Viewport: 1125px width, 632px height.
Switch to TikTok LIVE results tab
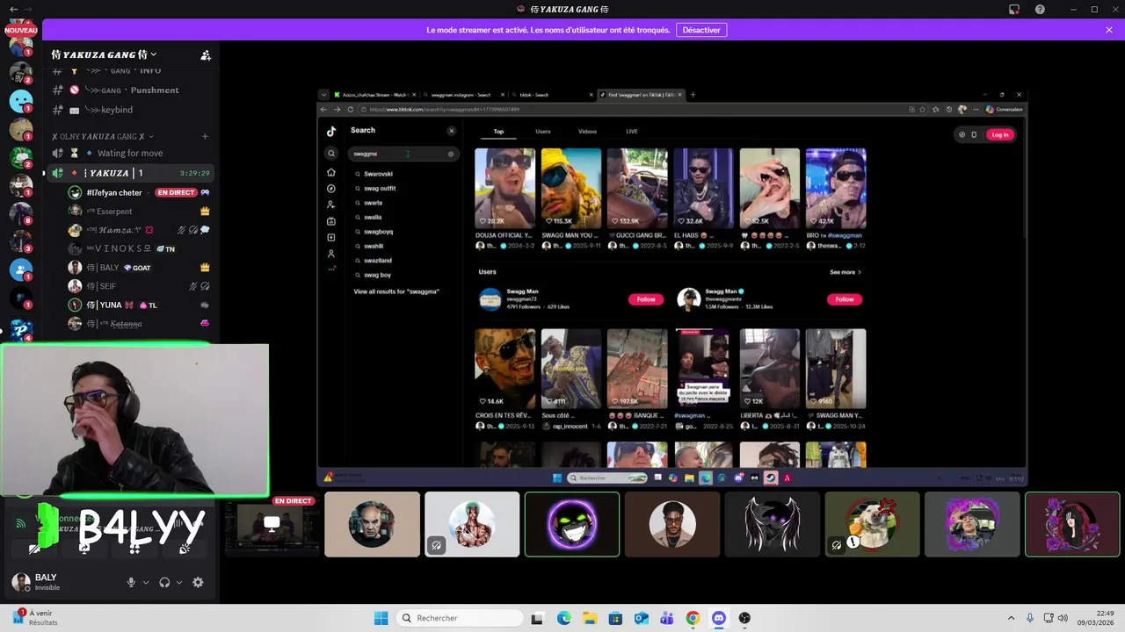[x=632, y=132]
